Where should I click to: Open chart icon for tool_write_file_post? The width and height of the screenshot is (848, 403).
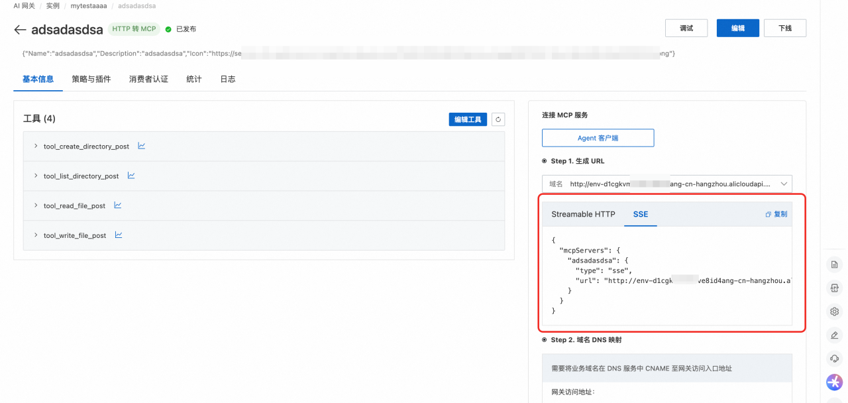click(119, 235)
